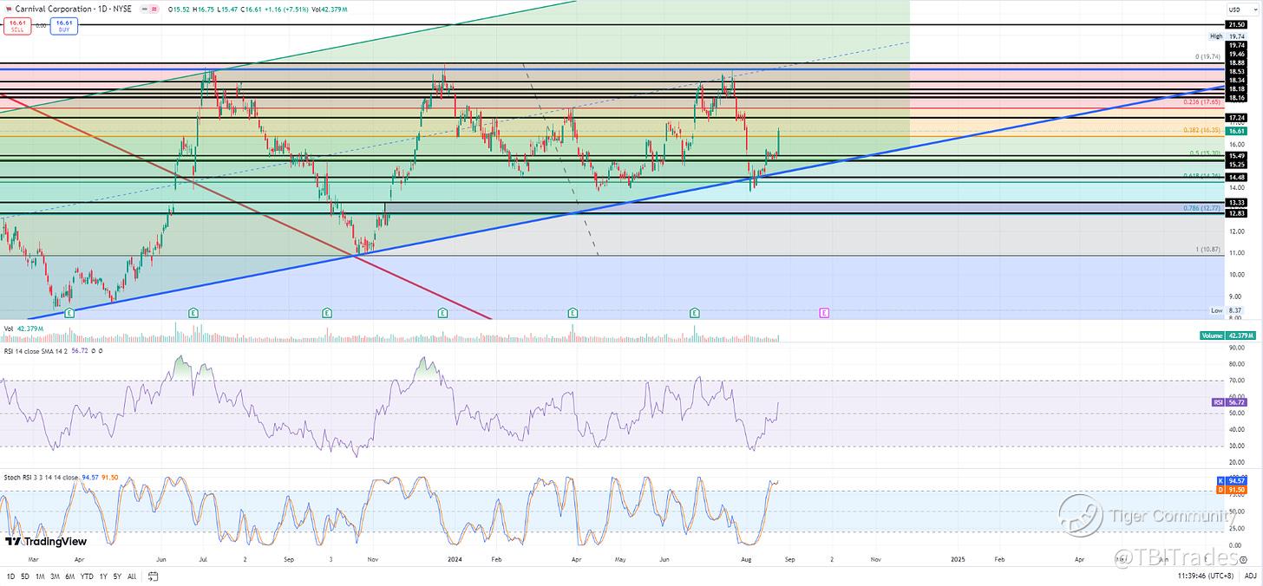The height and width of the screenshot is (586, 1263).
Task: Click the earnings E marker nearest the 2024 label
Action: [x=442, y=312]
